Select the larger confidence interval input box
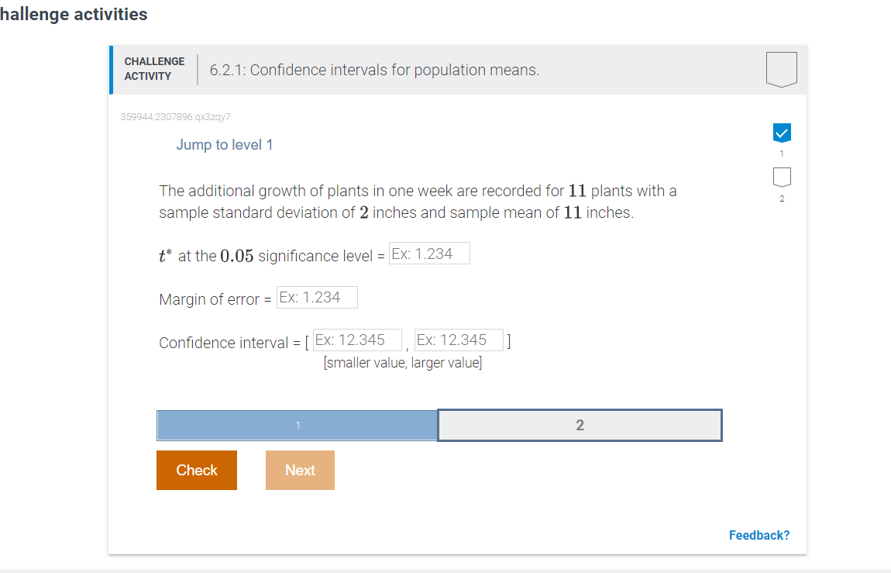This screenshot has width=891, height=573. tap(460, 340)
